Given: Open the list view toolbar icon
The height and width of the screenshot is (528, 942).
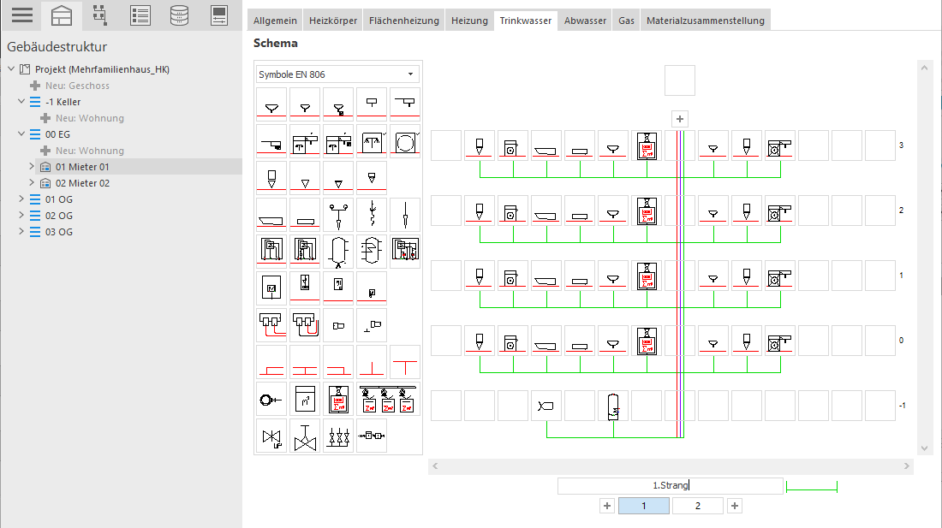Looking at the screenshot, I should pos(140,15).
